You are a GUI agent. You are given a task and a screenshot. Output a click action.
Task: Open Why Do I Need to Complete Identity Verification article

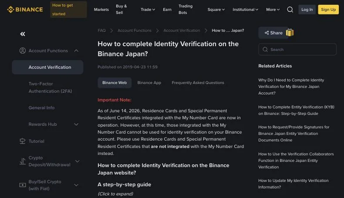tap(291, 87)
